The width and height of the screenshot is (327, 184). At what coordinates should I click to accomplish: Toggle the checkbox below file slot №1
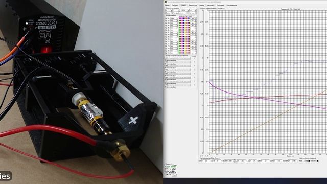166,60
